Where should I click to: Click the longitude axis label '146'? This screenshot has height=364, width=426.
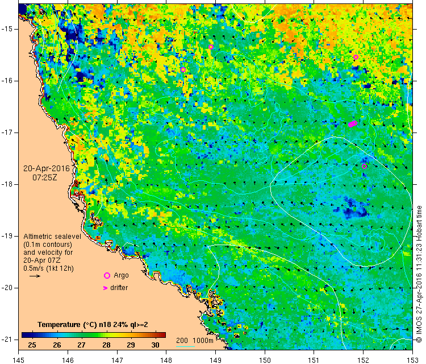pos(68,360)
